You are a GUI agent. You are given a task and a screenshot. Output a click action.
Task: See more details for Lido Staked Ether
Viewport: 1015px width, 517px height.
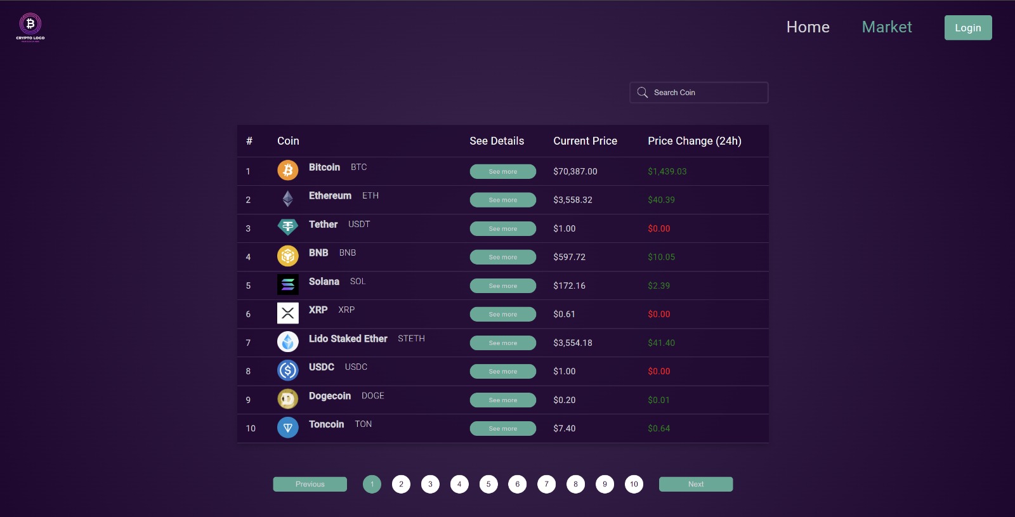[x=503, y=343]
